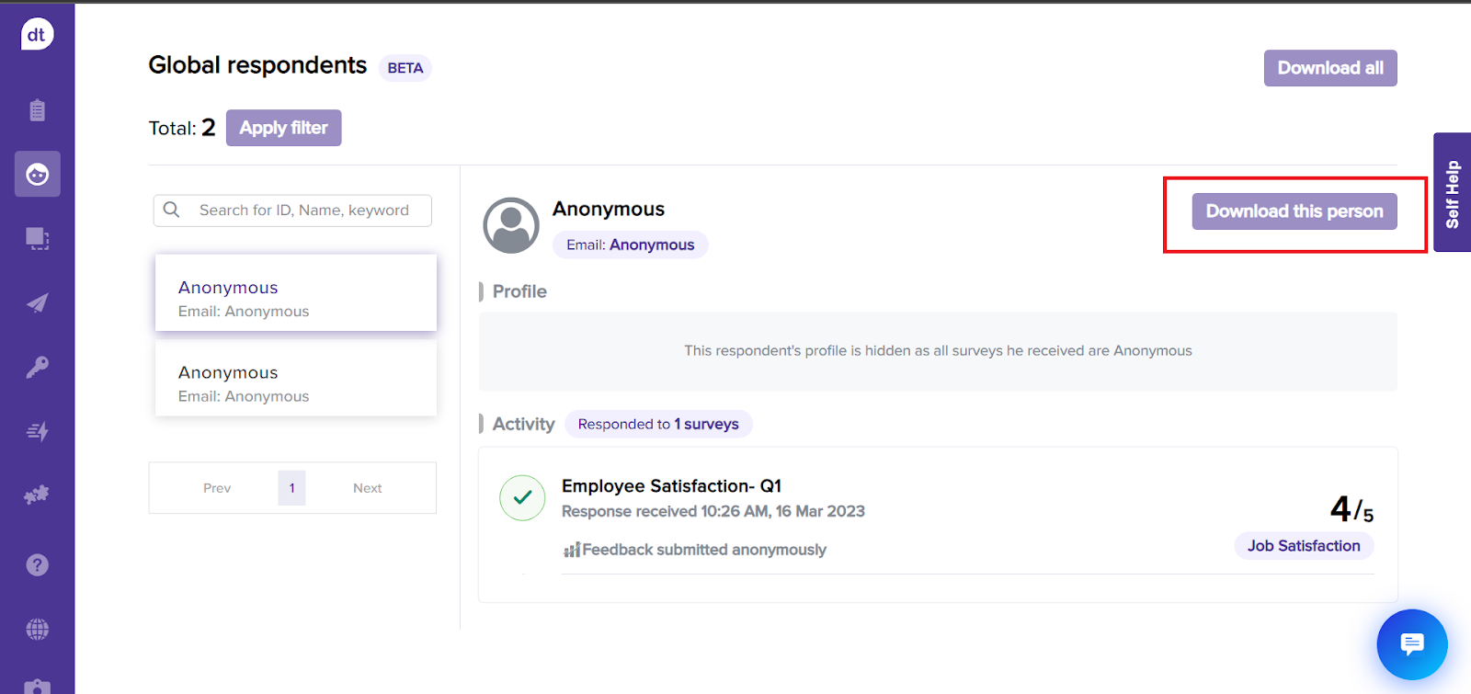The height and width of the screenshot is (694, 1471).
Task: Open the surveys clipboard icon in sidebar
Action: point(37,110)
